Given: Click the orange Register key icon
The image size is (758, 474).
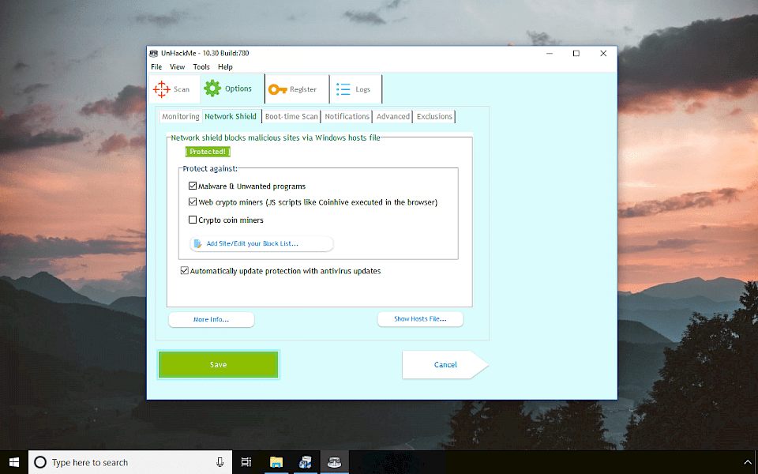Looking at the screenshot, I should (x=277, y=89).
